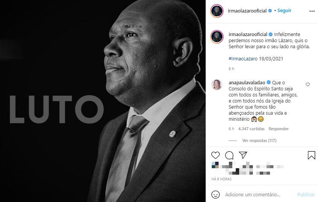Click the Publicar button
The height and width of the screenshot is (202, 318).
click(x=306, y=194)
